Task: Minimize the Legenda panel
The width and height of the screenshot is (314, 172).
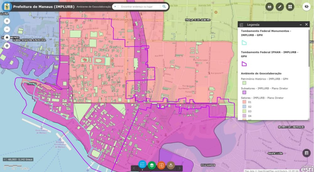Action: click(x=301, y=24)
